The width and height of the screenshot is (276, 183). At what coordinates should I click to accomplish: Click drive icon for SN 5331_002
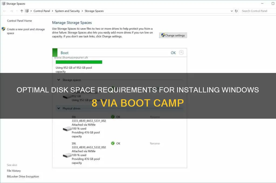point(67,129)
